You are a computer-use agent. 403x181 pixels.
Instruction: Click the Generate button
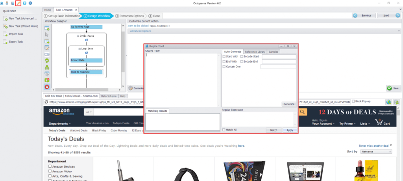click(288, 104)
